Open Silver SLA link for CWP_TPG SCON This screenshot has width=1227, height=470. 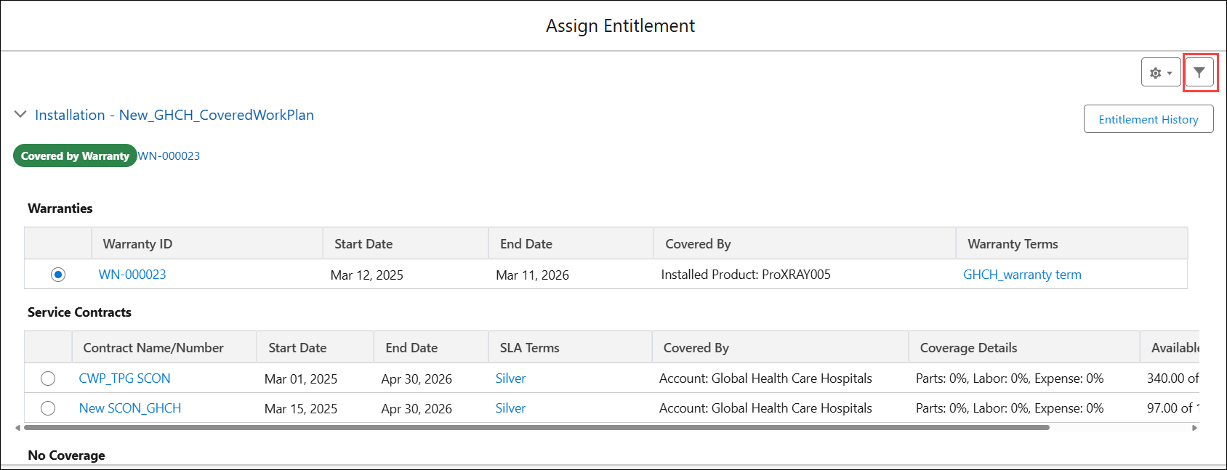coord(510,378)
